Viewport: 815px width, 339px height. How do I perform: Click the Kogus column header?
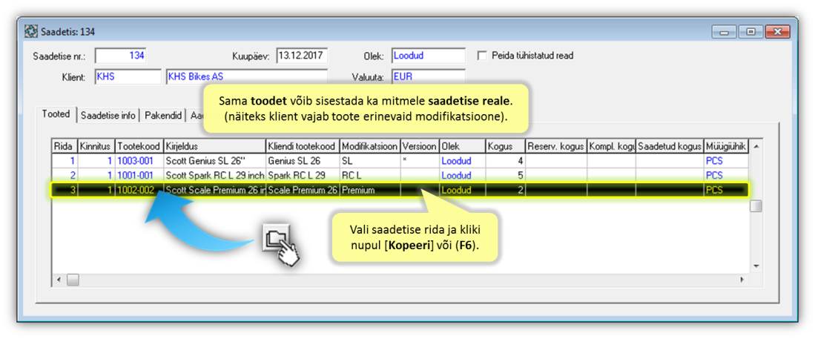[506, 147]
